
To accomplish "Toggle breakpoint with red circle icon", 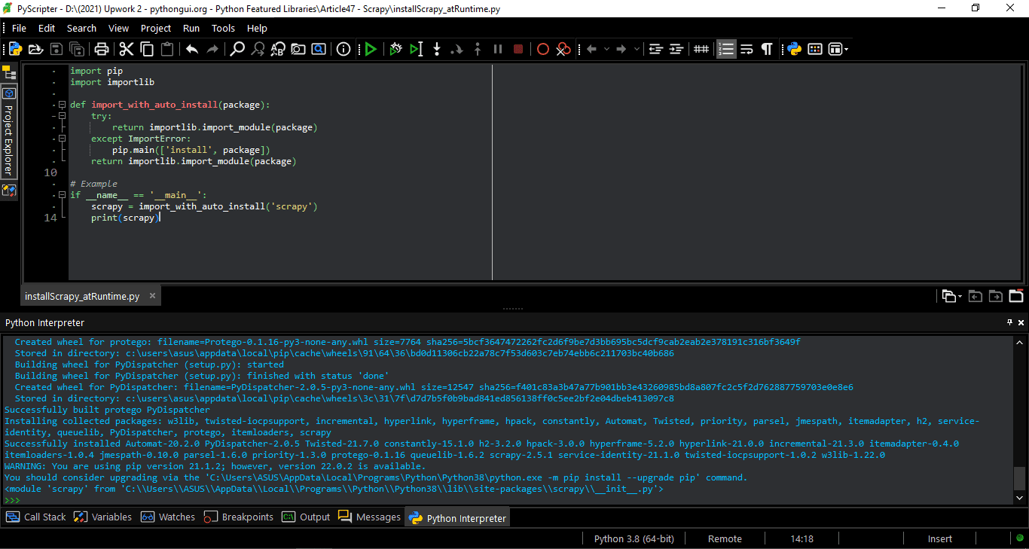I will [x=542, y=49].
